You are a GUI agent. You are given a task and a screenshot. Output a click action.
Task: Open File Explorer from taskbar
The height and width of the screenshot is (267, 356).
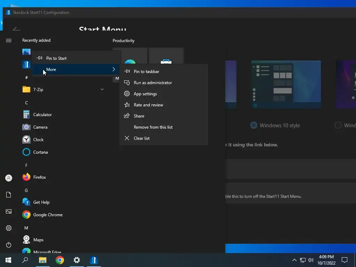point(42,260)
